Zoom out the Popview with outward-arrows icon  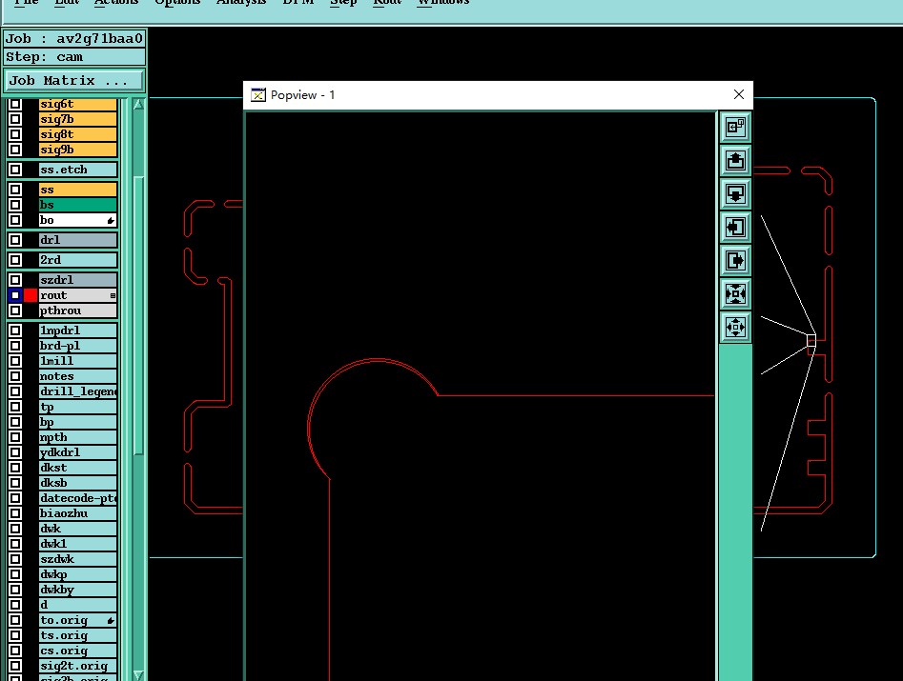click(x=735, y=327)
